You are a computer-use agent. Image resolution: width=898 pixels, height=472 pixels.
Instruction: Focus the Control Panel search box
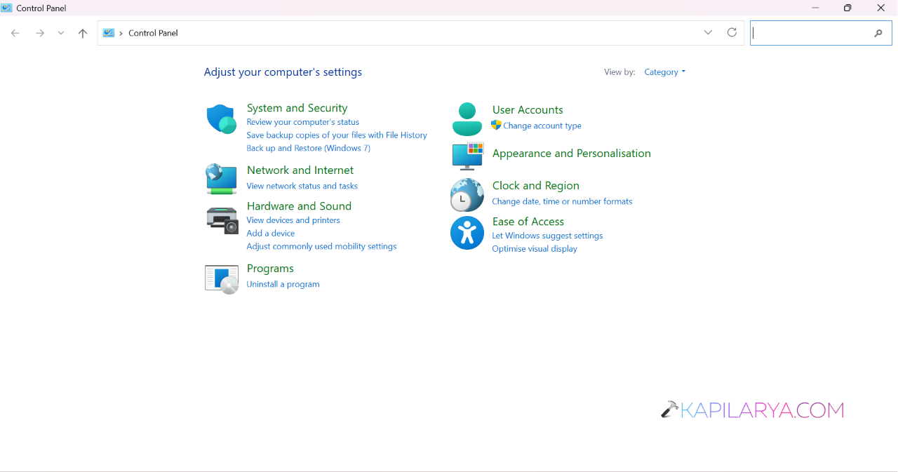pyautogui.click(x=811, y=33)
